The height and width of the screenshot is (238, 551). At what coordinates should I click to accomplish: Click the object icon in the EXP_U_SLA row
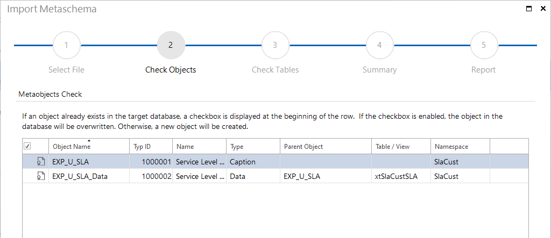tap(41, 162)
